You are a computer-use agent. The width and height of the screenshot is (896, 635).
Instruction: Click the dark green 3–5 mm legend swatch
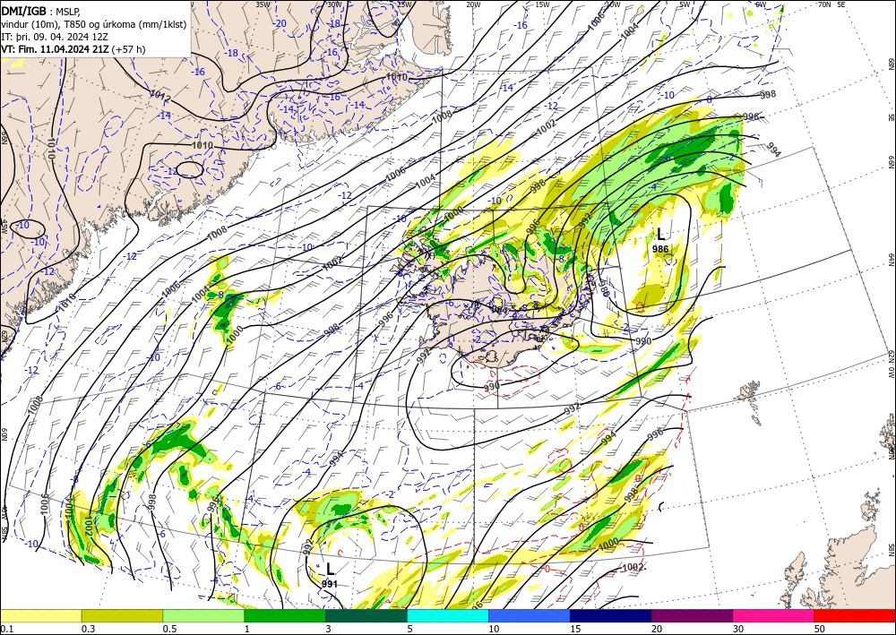[x=366, y=615]
